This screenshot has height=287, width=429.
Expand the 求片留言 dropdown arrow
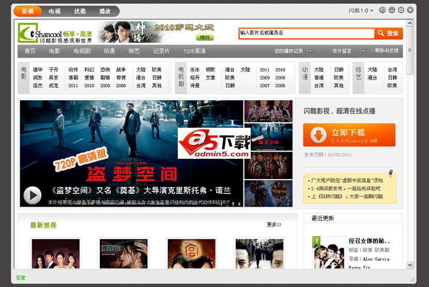363,51
